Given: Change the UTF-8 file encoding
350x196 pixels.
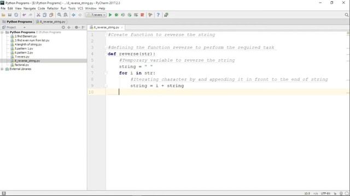Looking at the screenshot, I should coord(325,194).
